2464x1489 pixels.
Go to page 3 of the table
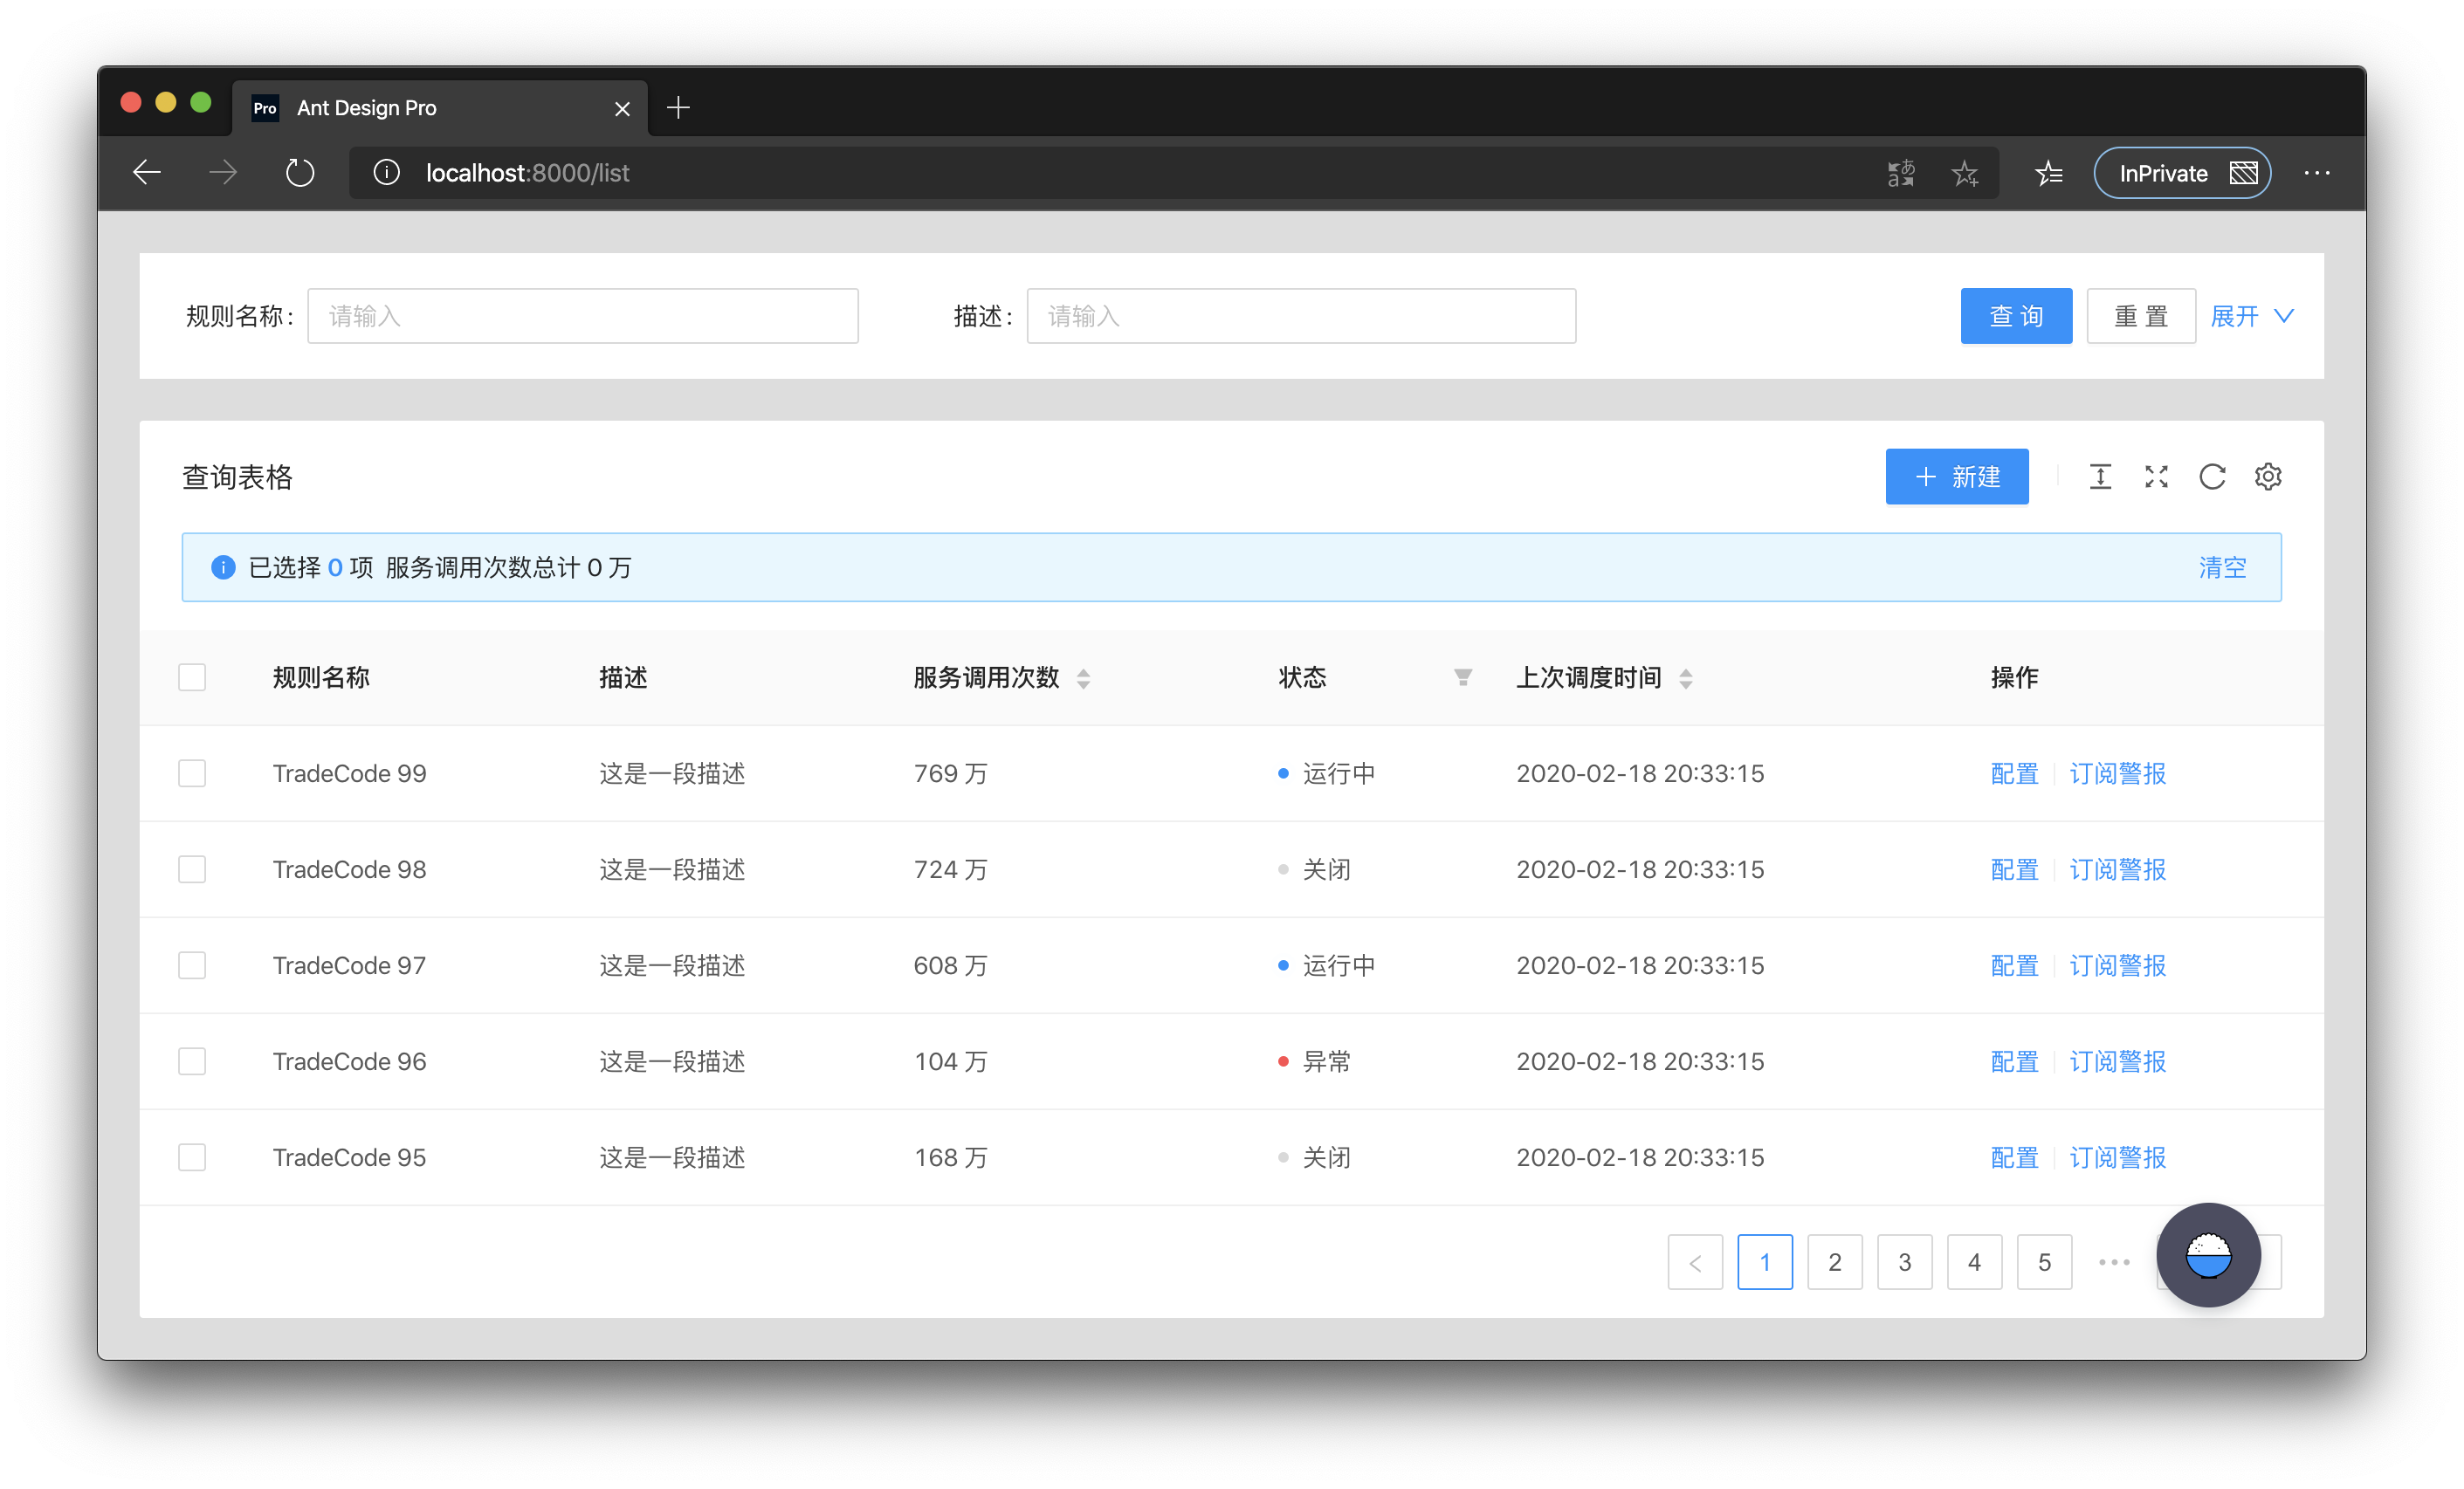tap(1904, 1262)
